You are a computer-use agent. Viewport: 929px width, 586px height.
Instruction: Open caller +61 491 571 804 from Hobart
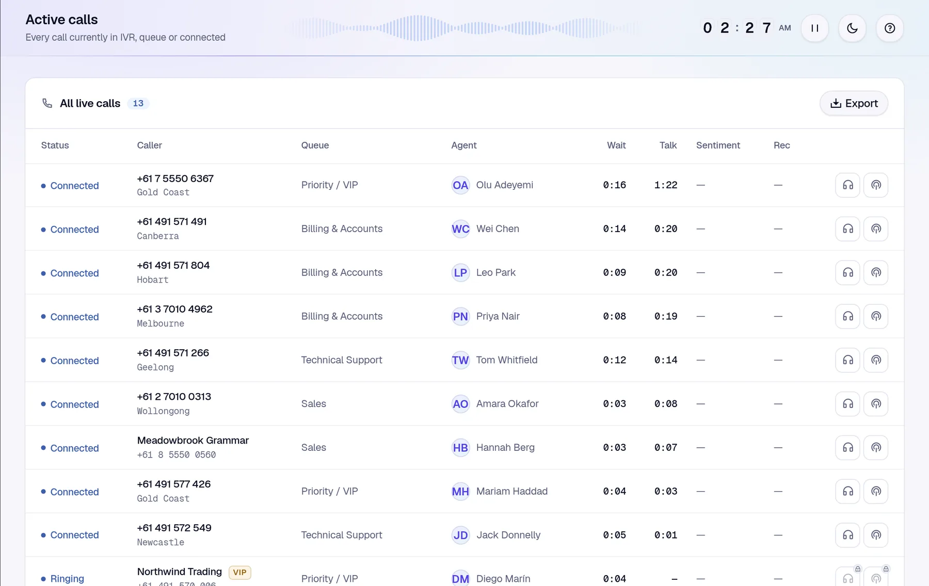(x=173, y=266)
